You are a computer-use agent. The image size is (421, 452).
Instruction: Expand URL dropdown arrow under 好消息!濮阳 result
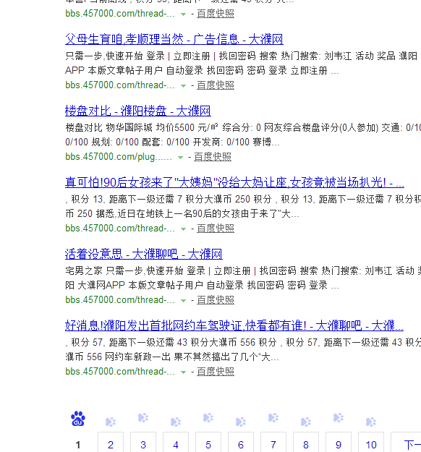[183, 372]
